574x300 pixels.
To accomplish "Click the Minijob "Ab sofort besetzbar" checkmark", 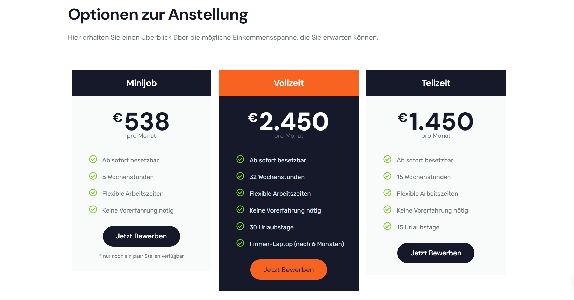I will click(93, 159).
